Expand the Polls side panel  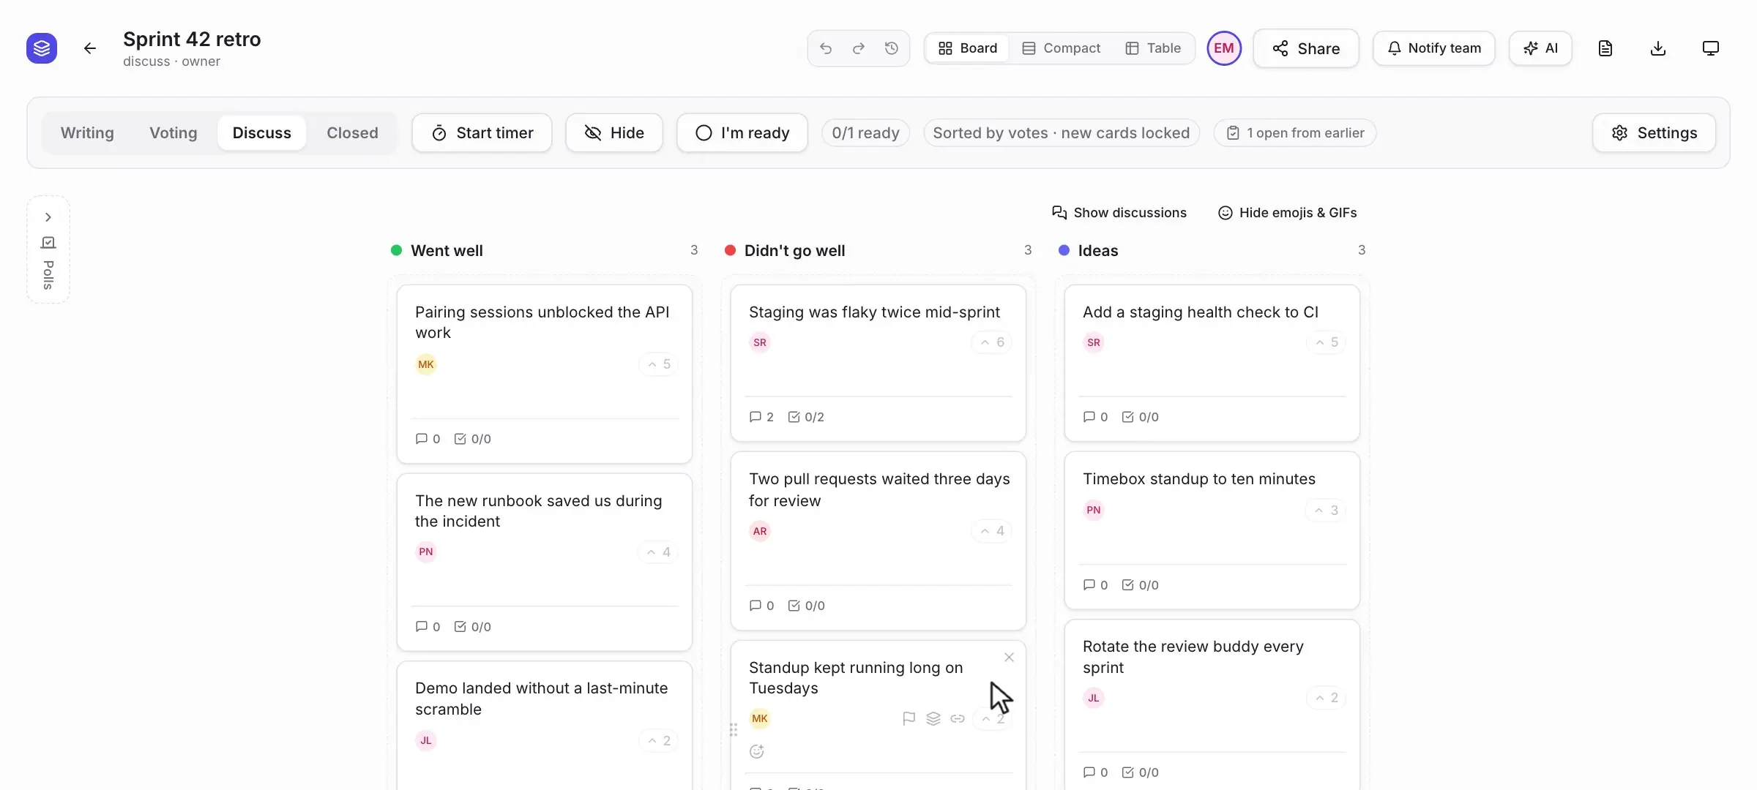[48, 217]
